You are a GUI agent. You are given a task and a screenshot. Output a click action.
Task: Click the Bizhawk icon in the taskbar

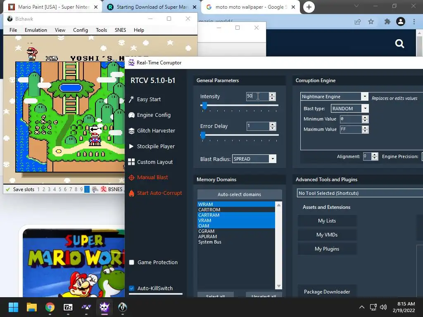point(122,307)
